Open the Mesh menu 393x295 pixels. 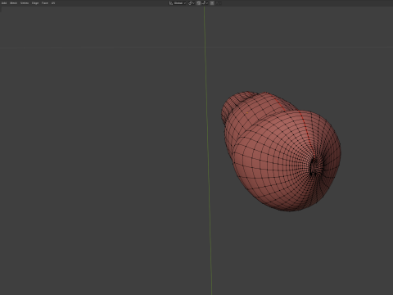click(x=13, y=3)
